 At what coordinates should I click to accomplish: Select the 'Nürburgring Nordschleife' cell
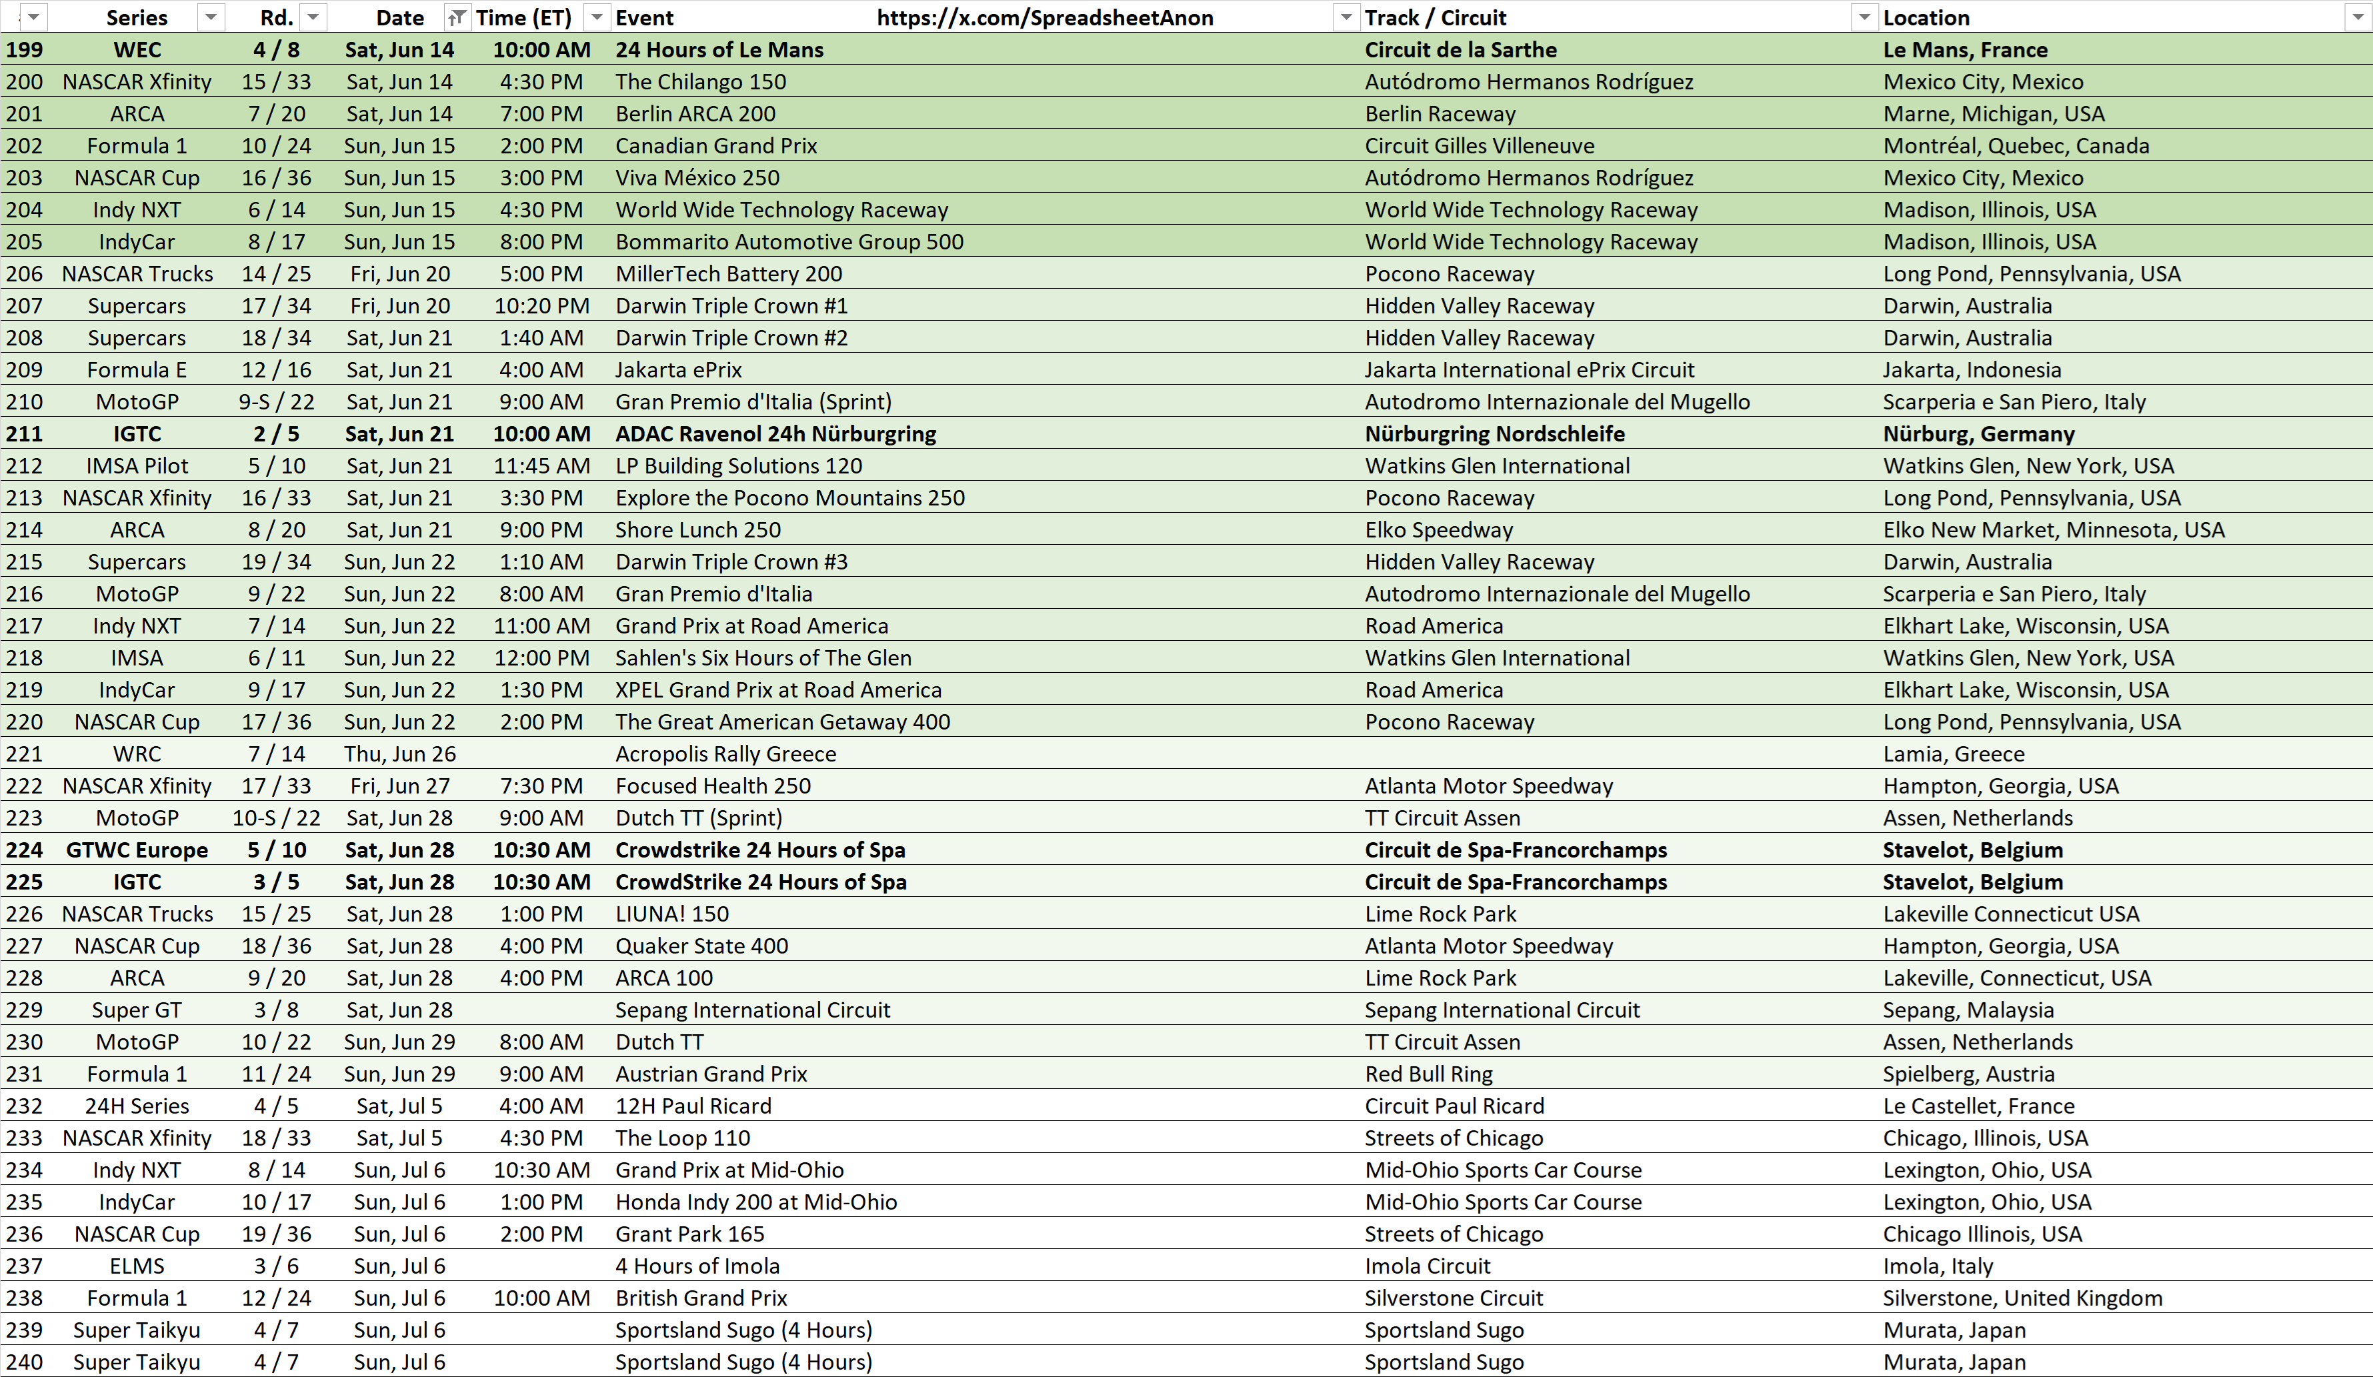(x=1494, y=434)
